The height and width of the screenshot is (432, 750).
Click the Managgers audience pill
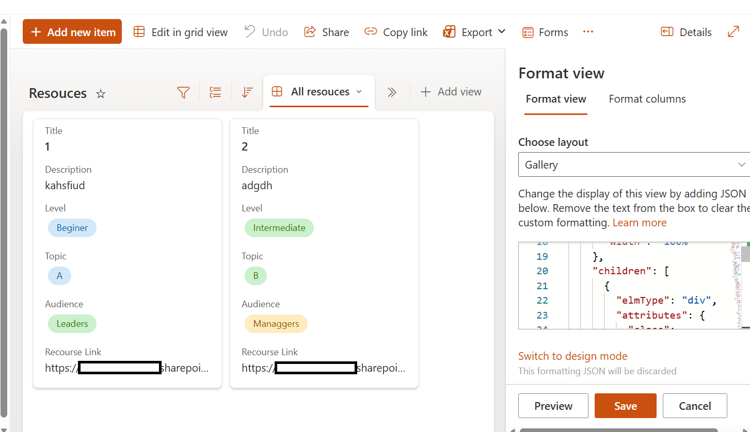[x=276, y=324]
